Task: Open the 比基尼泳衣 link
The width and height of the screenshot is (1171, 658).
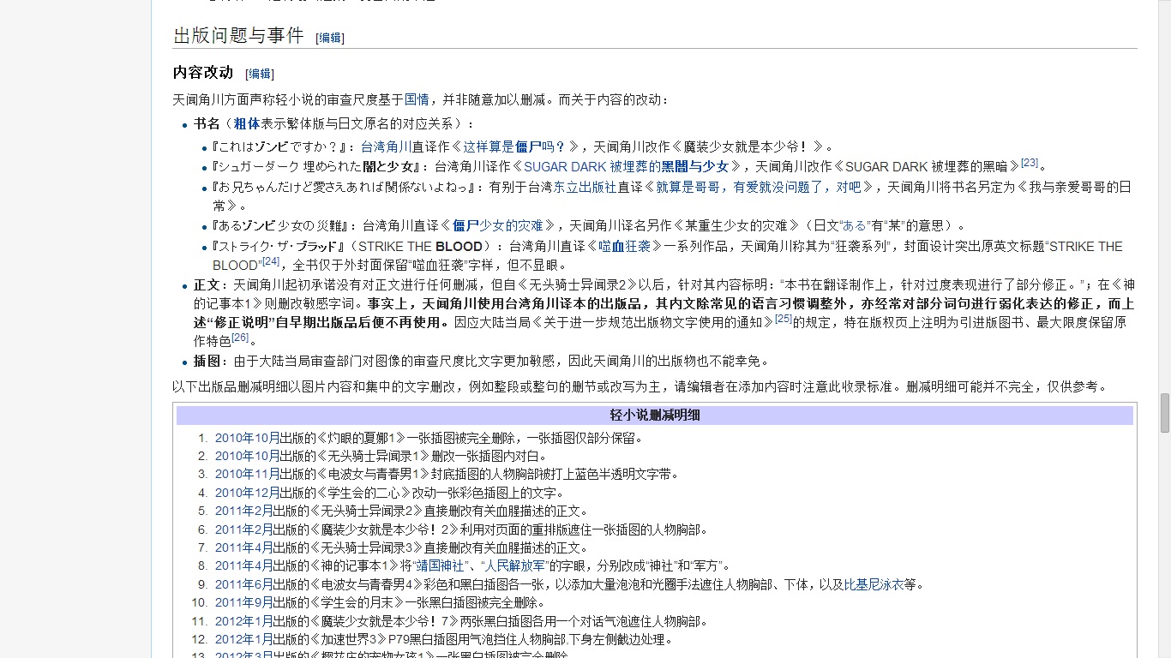Action: [x=874, y=585]
